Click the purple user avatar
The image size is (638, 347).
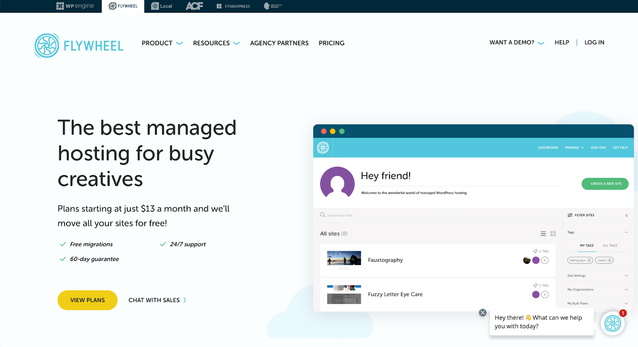337,183
